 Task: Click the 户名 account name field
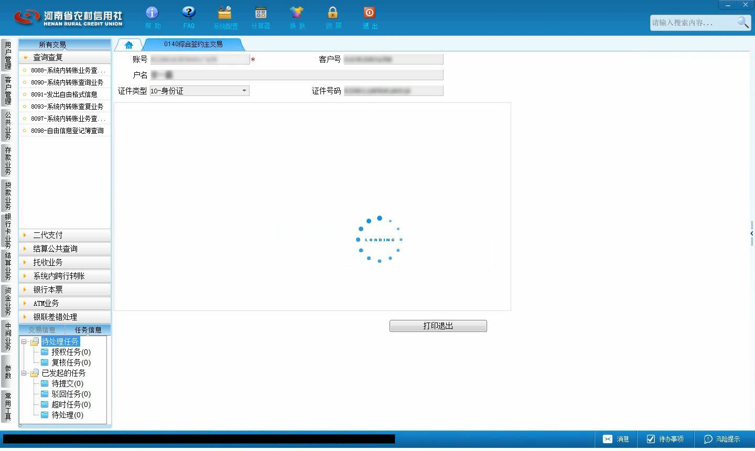click(296, 75)
